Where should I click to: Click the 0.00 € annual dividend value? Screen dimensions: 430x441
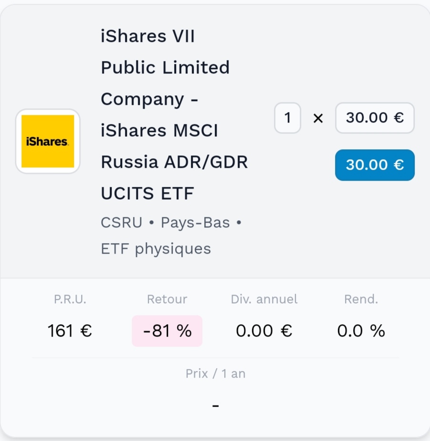[x=264, y=331]
